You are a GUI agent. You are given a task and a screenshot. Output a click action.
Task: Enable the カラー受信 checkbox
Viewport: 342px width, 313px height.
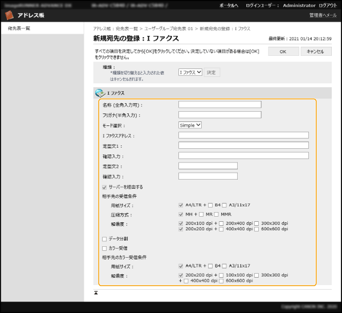point(104,249)
